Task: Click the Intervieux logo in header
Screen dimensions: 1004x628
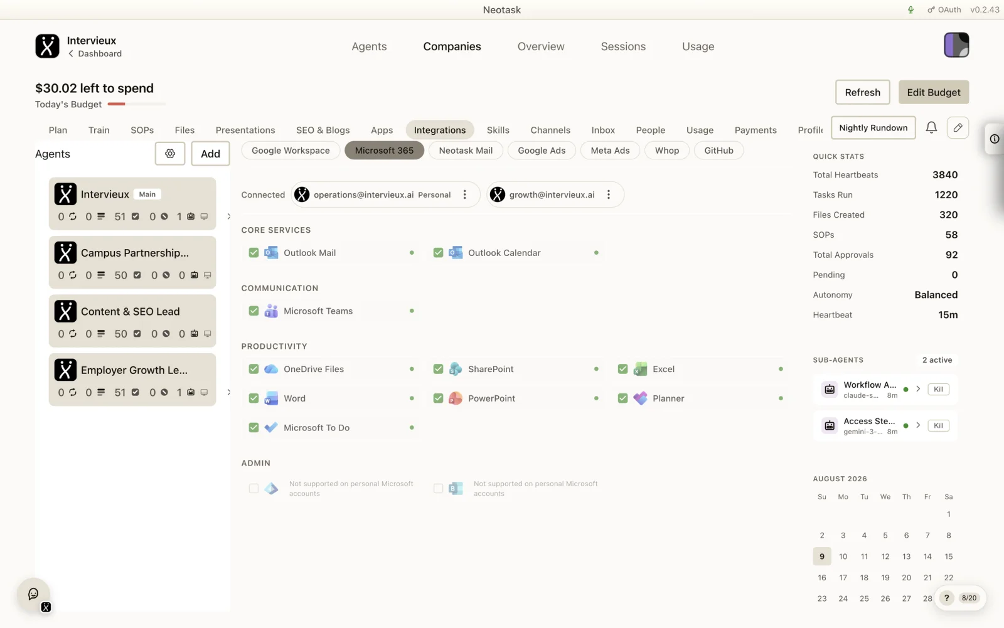Action: pyautogui.click(x=47, y=46)
